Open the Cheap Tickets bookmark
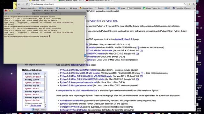This screenshot has width=204, height=114. point(152,8)
